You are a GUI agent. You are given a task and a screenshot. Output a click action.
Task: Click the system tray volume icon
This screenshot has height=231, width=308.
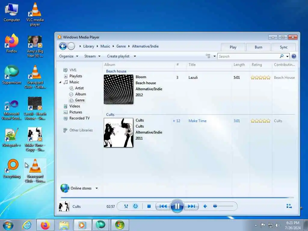277,225
